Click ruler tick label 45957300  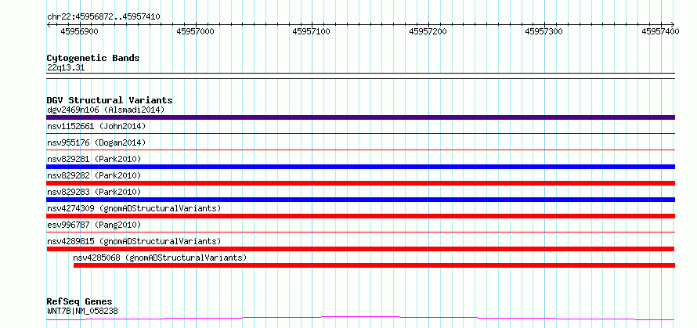544,31
